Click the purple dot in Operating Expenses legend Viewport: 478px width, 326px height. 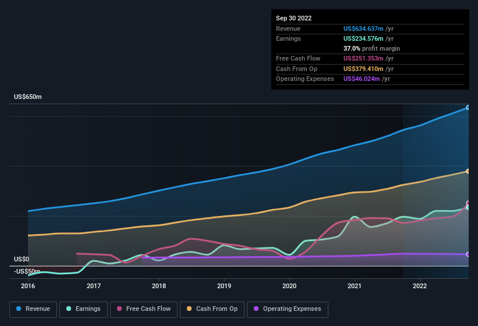(x=256, y=309)
